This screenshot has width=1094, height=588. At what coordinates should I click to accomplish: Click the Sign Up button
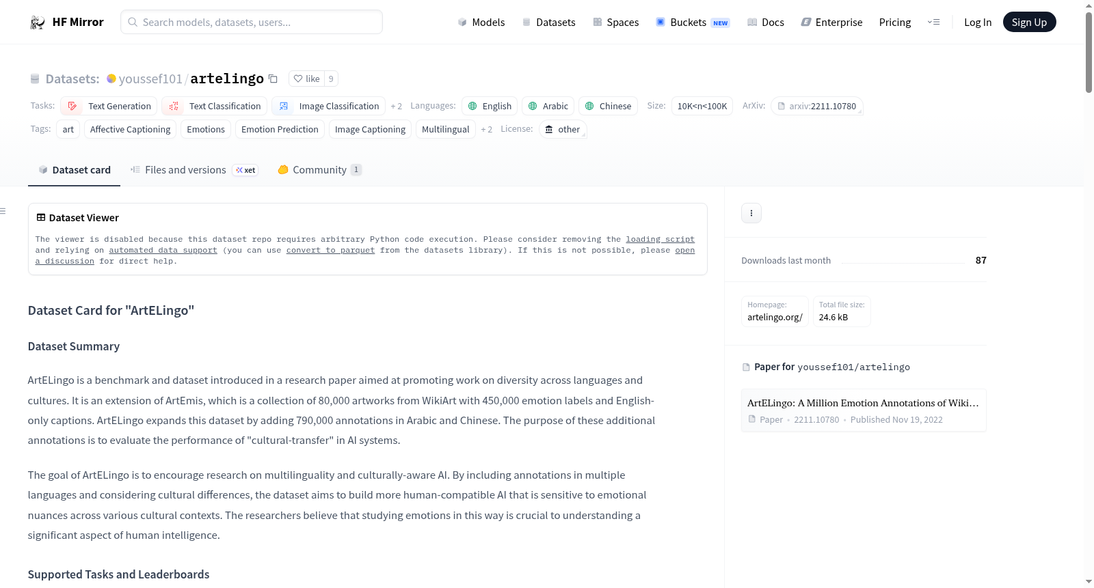coord(1030,22)
